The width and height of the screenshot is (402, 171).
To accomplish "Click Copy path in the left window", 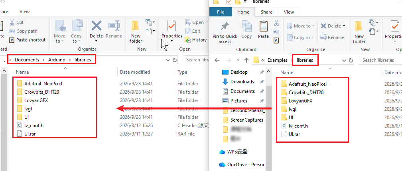I will [x=23, y=31].
